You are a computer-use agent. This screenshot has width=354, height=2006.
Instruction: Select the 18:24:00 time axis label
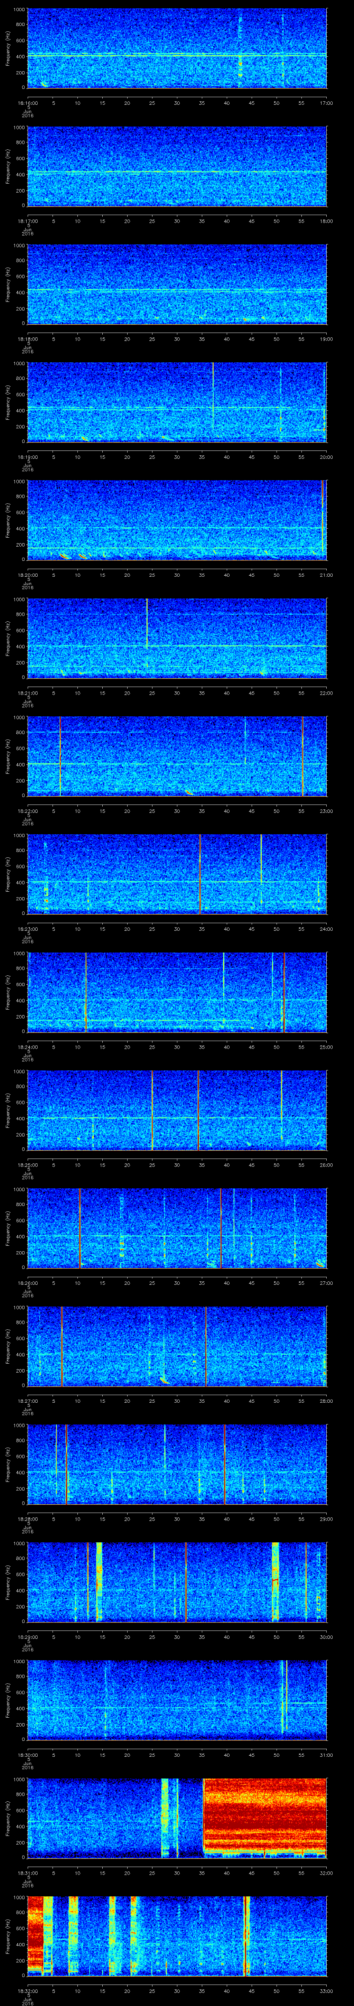[x=27, y=1047]
